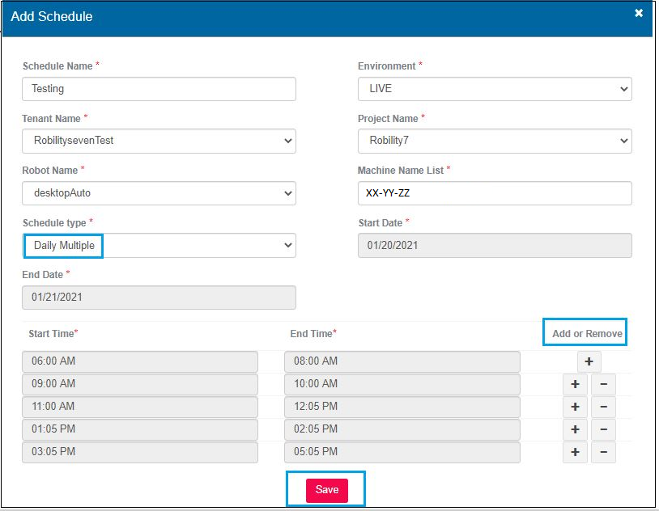Click the Schedule Name text field
Screen dimensions: 659x511
tap(159, 89)
